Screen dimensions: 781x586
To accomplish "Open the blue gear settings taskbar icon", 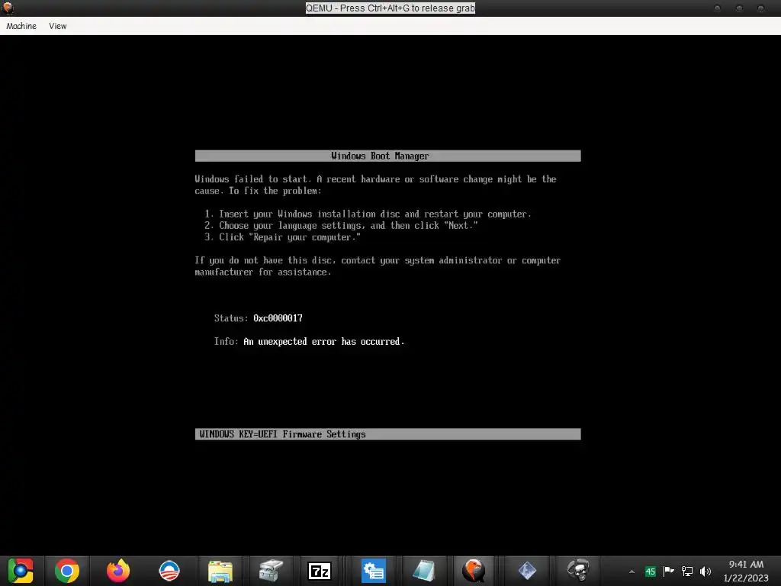I will click(x=373, y=571).
